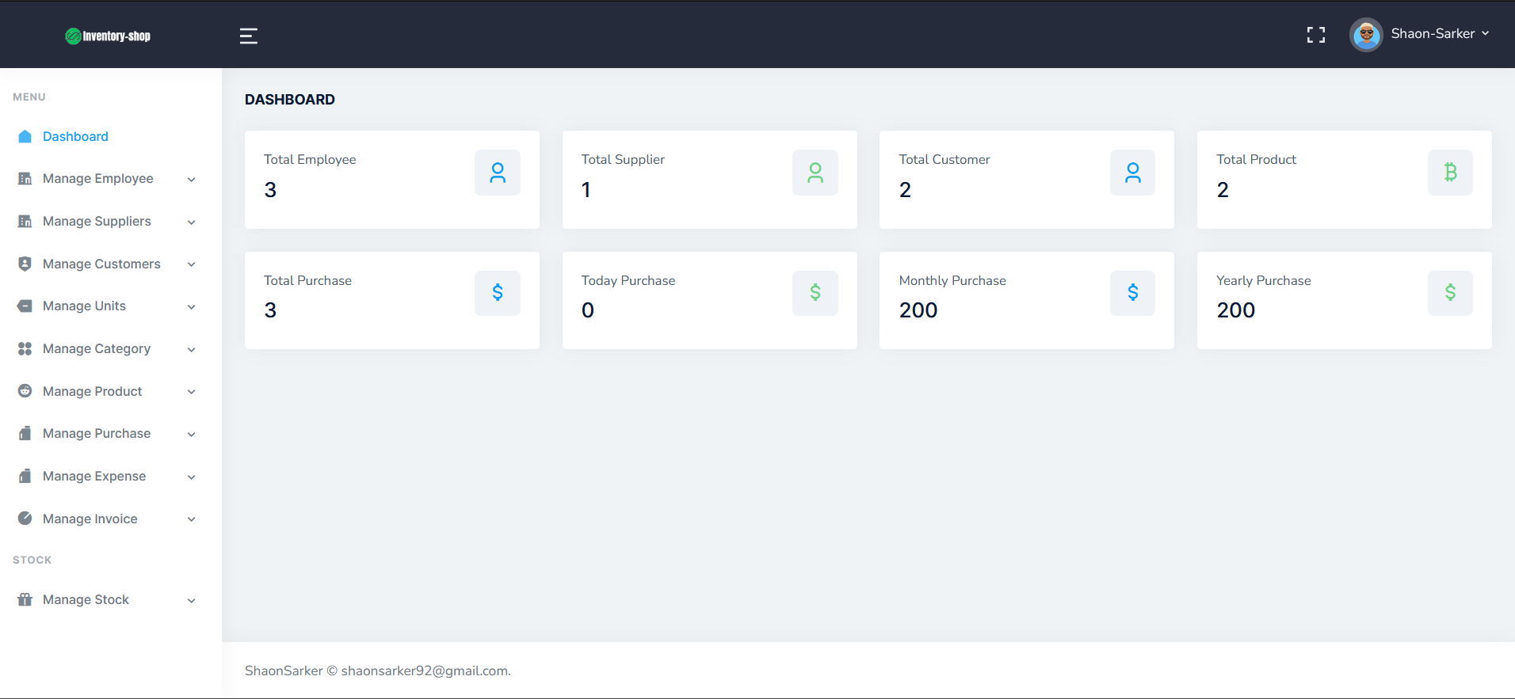Open Manage Purchase in sidebar

pos(97,434)
